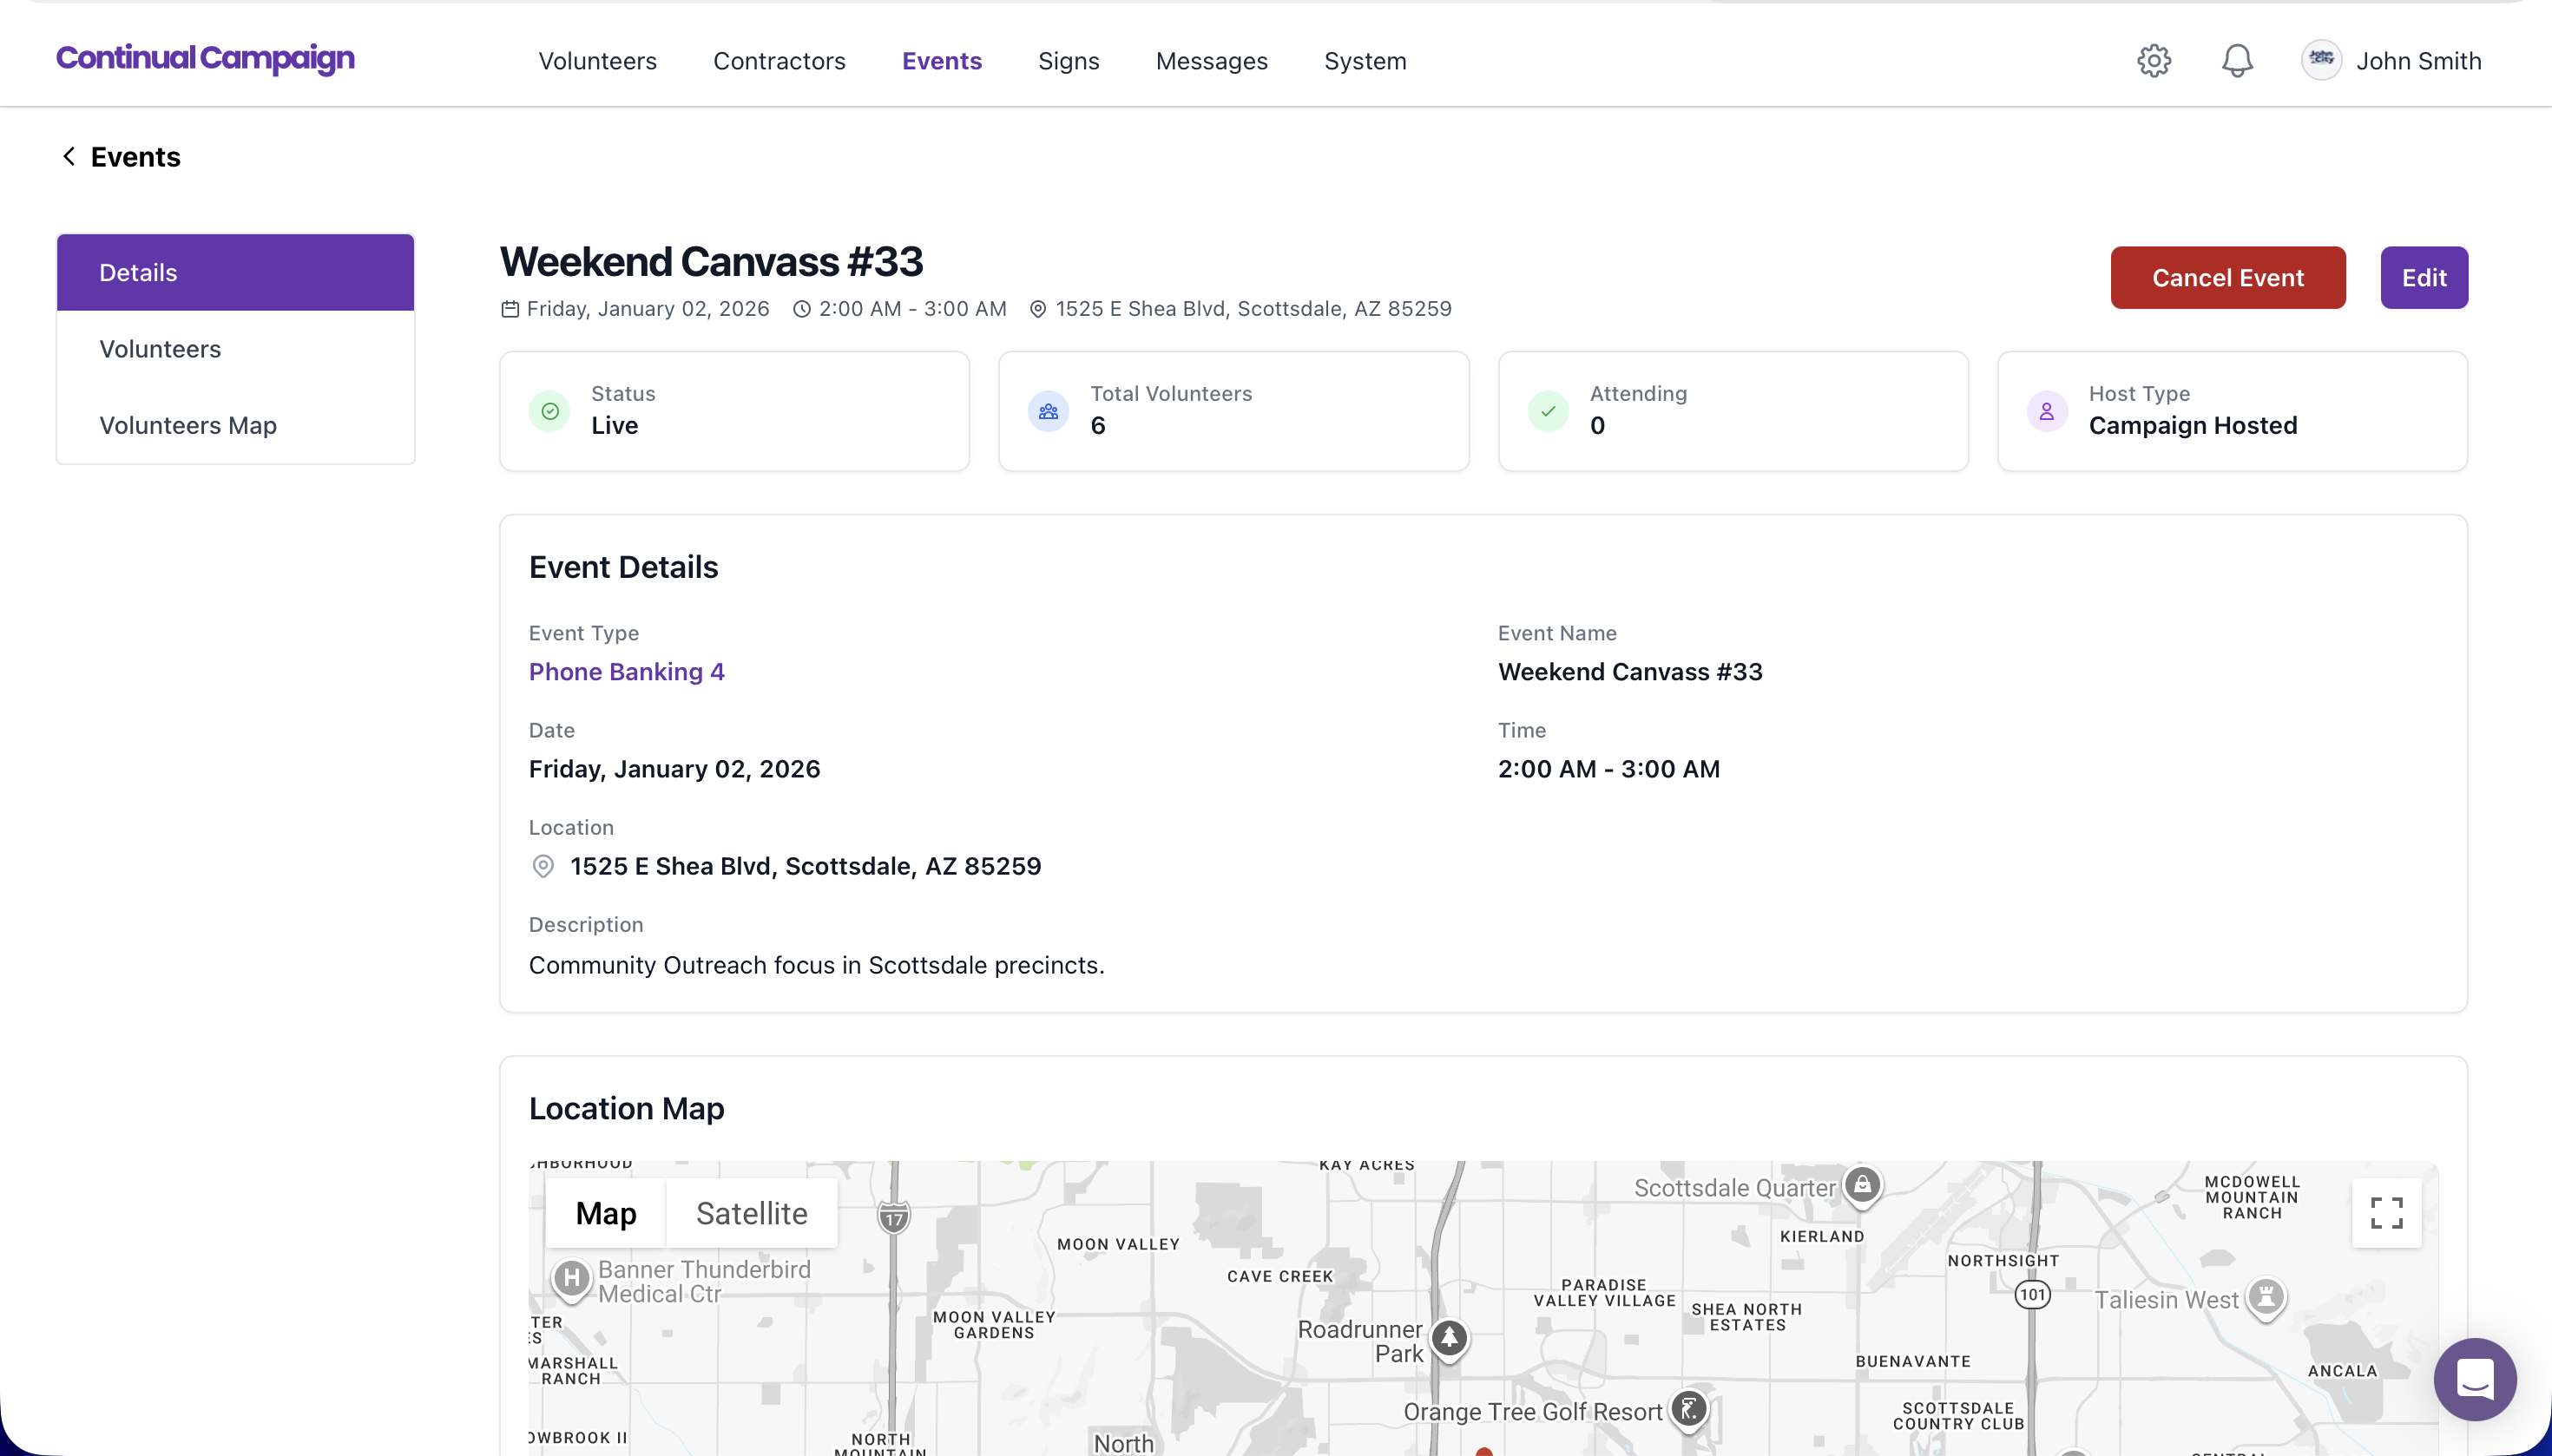
Task: Click the Edit event button
Action: [x=2423, y=278]
